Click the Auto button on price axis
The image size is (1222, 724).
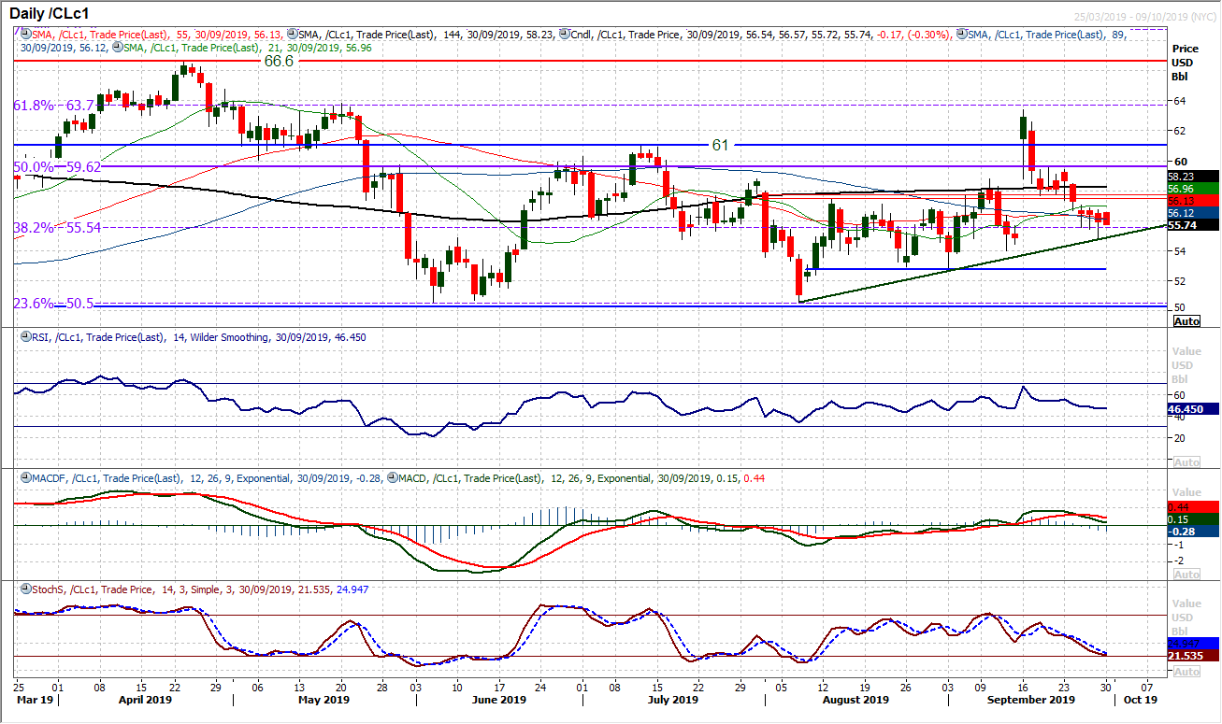1186,320
